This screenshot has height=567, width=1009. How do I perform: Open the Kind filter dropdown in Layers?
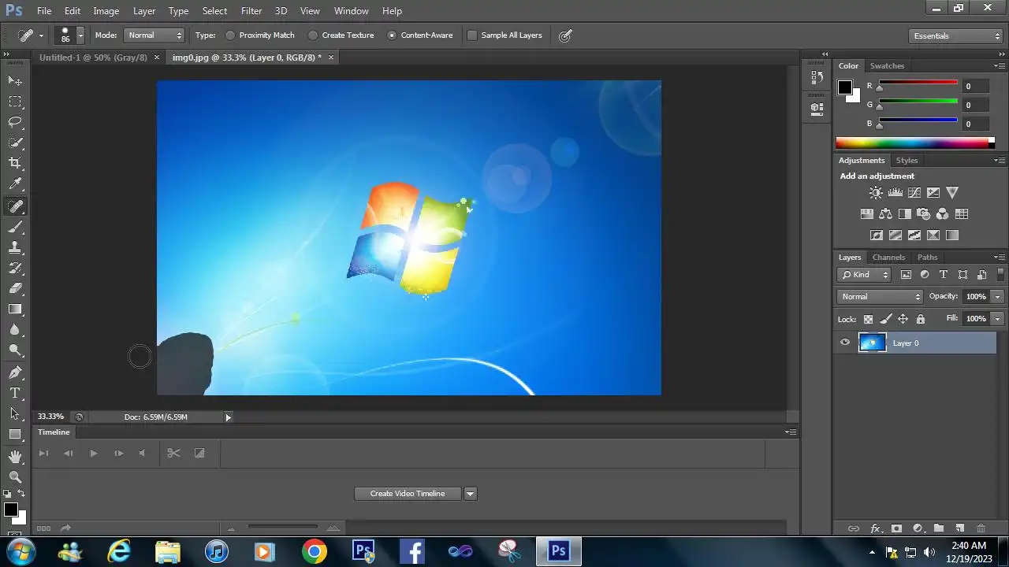click(864, 275)
